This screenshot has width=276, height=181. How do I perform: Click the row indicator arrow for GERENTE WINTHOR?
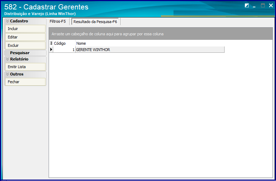pyautogui.click(x=51, y=50)
